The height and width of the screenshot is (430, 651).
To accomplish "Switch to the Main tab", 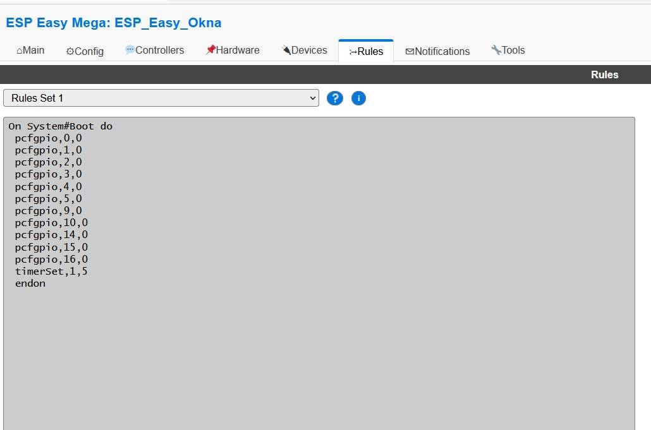I will coord(30,51).
